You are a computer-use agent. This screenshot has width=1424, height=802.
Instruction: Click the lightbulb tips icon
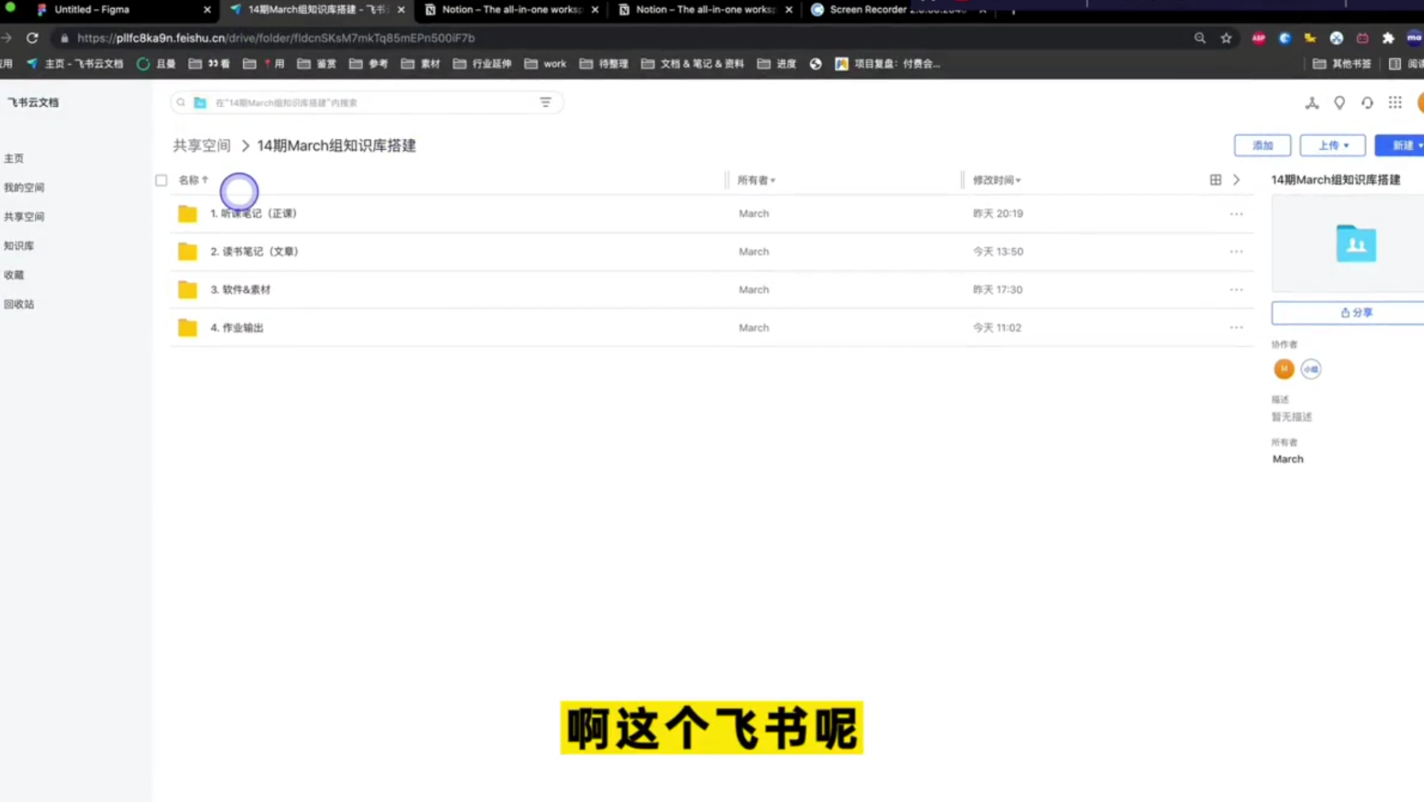click(x=1339, y=103)
